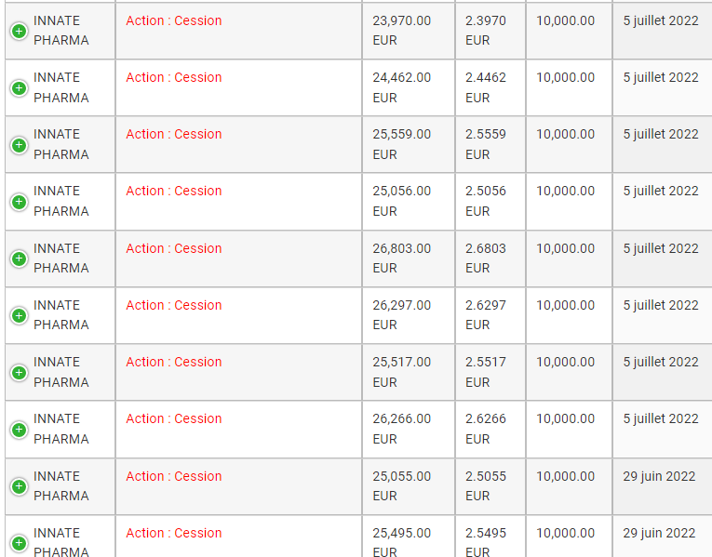
Task: Click the green plus on the 25,517.00 EUR row
Action: (19, 372)
